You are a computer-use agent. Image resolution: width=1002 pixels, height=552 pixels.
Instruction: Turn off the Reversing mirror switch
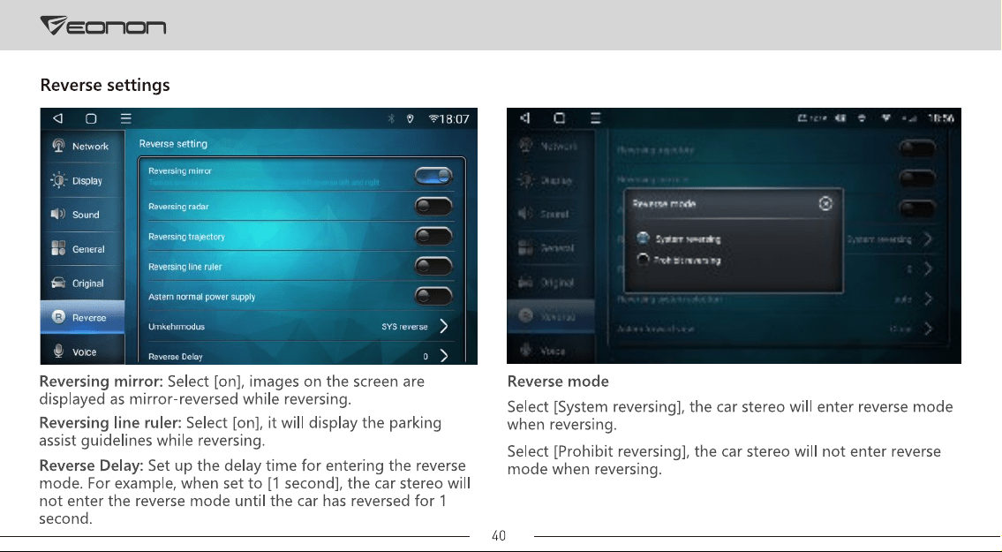pos(433,175)
